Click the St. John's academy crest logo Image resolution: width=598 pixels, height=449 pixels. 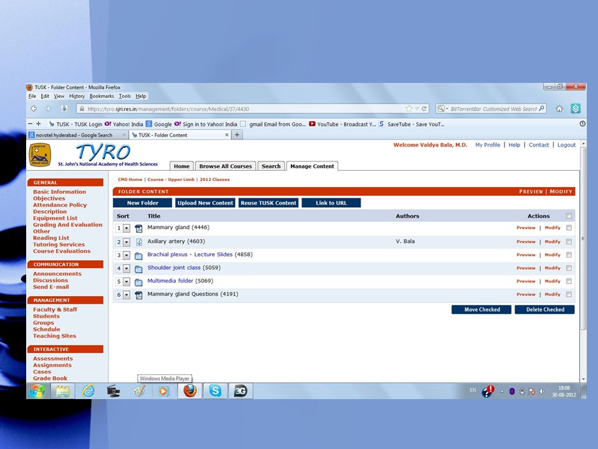click(40, 155)
